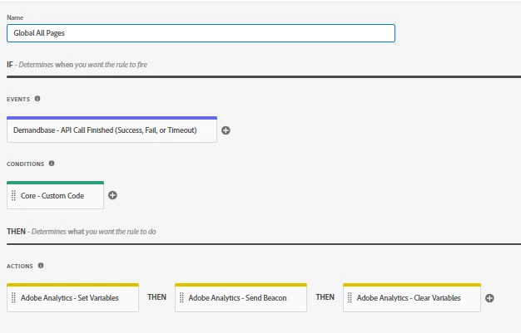
Task: Click the Send Beacon drag handle
Action: [181, 297]
